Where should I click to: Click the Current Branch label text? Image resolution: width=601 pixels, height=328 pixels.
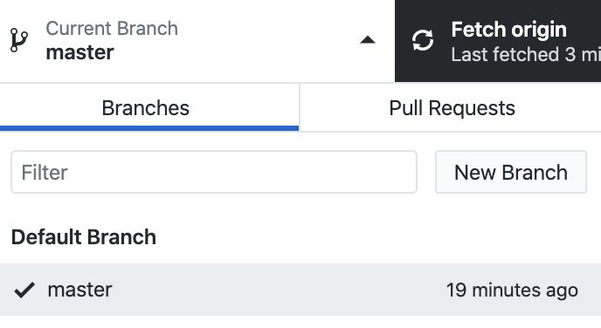pos(112,28)
